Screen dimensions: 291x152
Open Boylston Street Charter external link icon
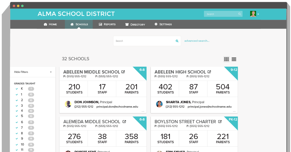point(220,121)
